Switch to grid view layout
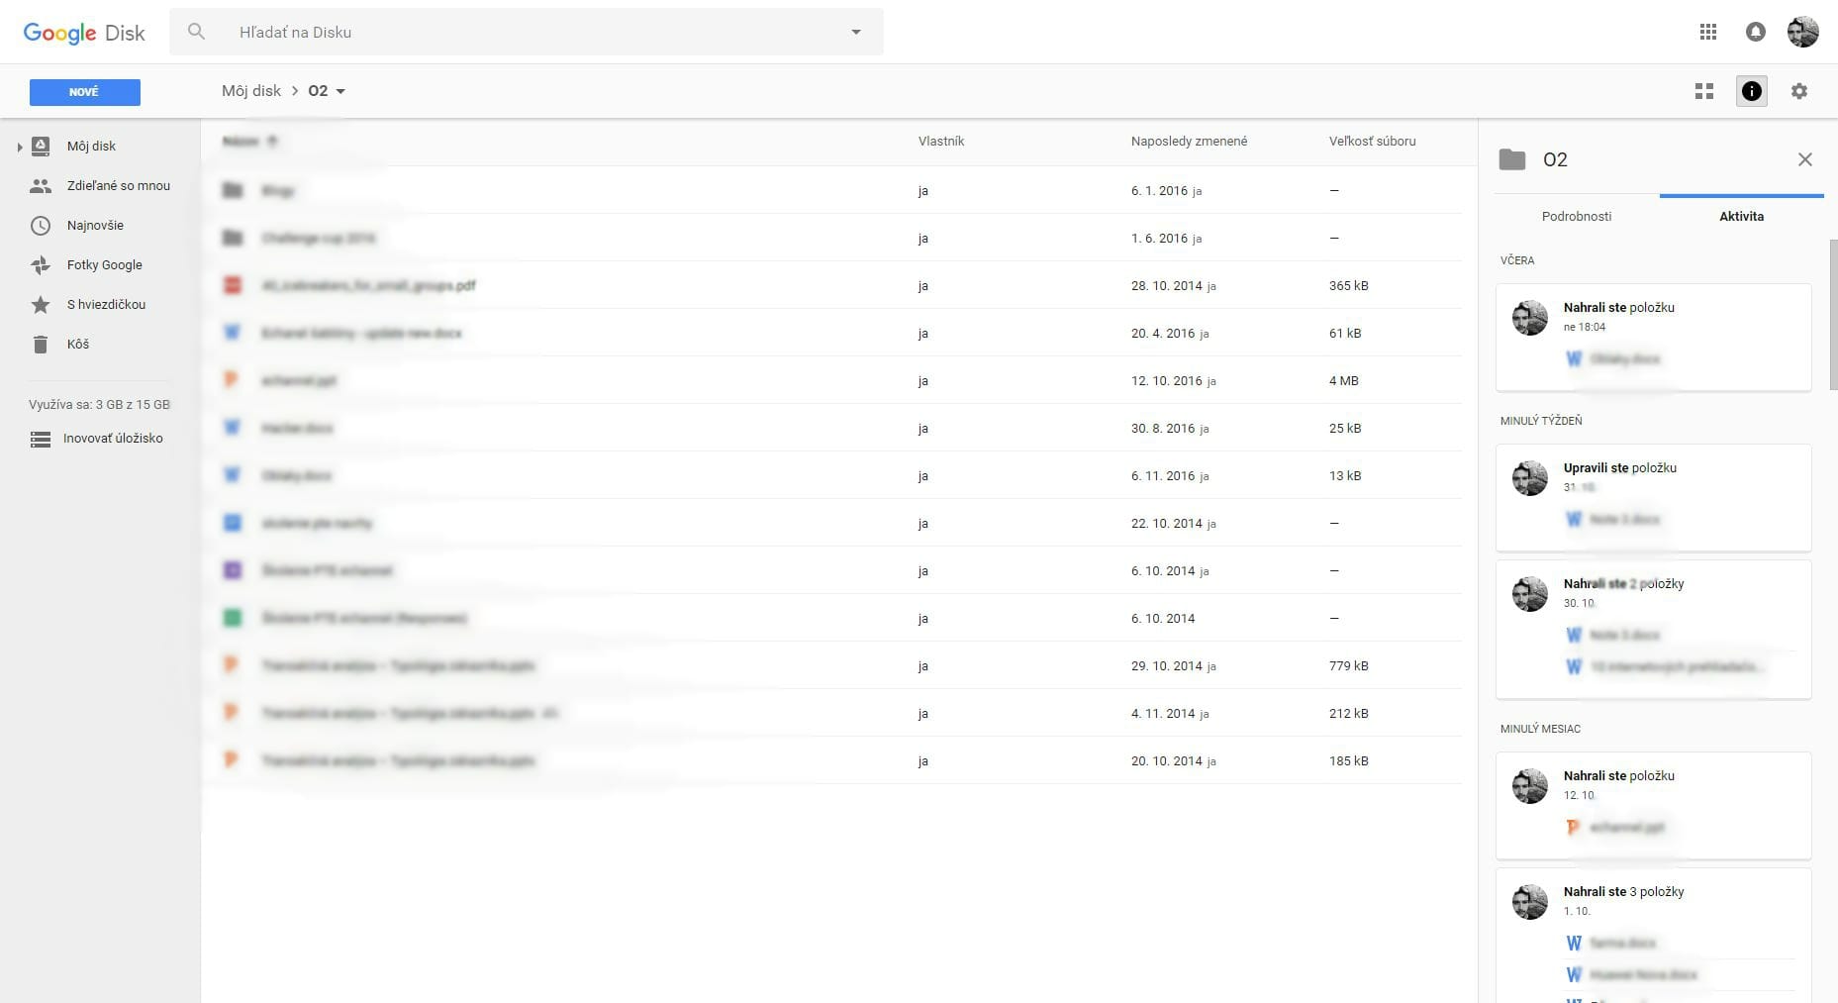1838x1003 pixels. tap(1703, 91)
